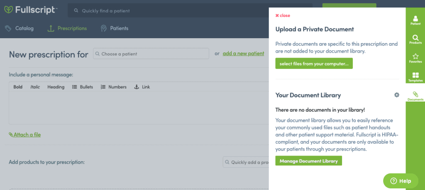Image resolution: width=425 pixels, height=190 pixels.
Task: Close the document upload panel
Action: (x=283, y=15)
